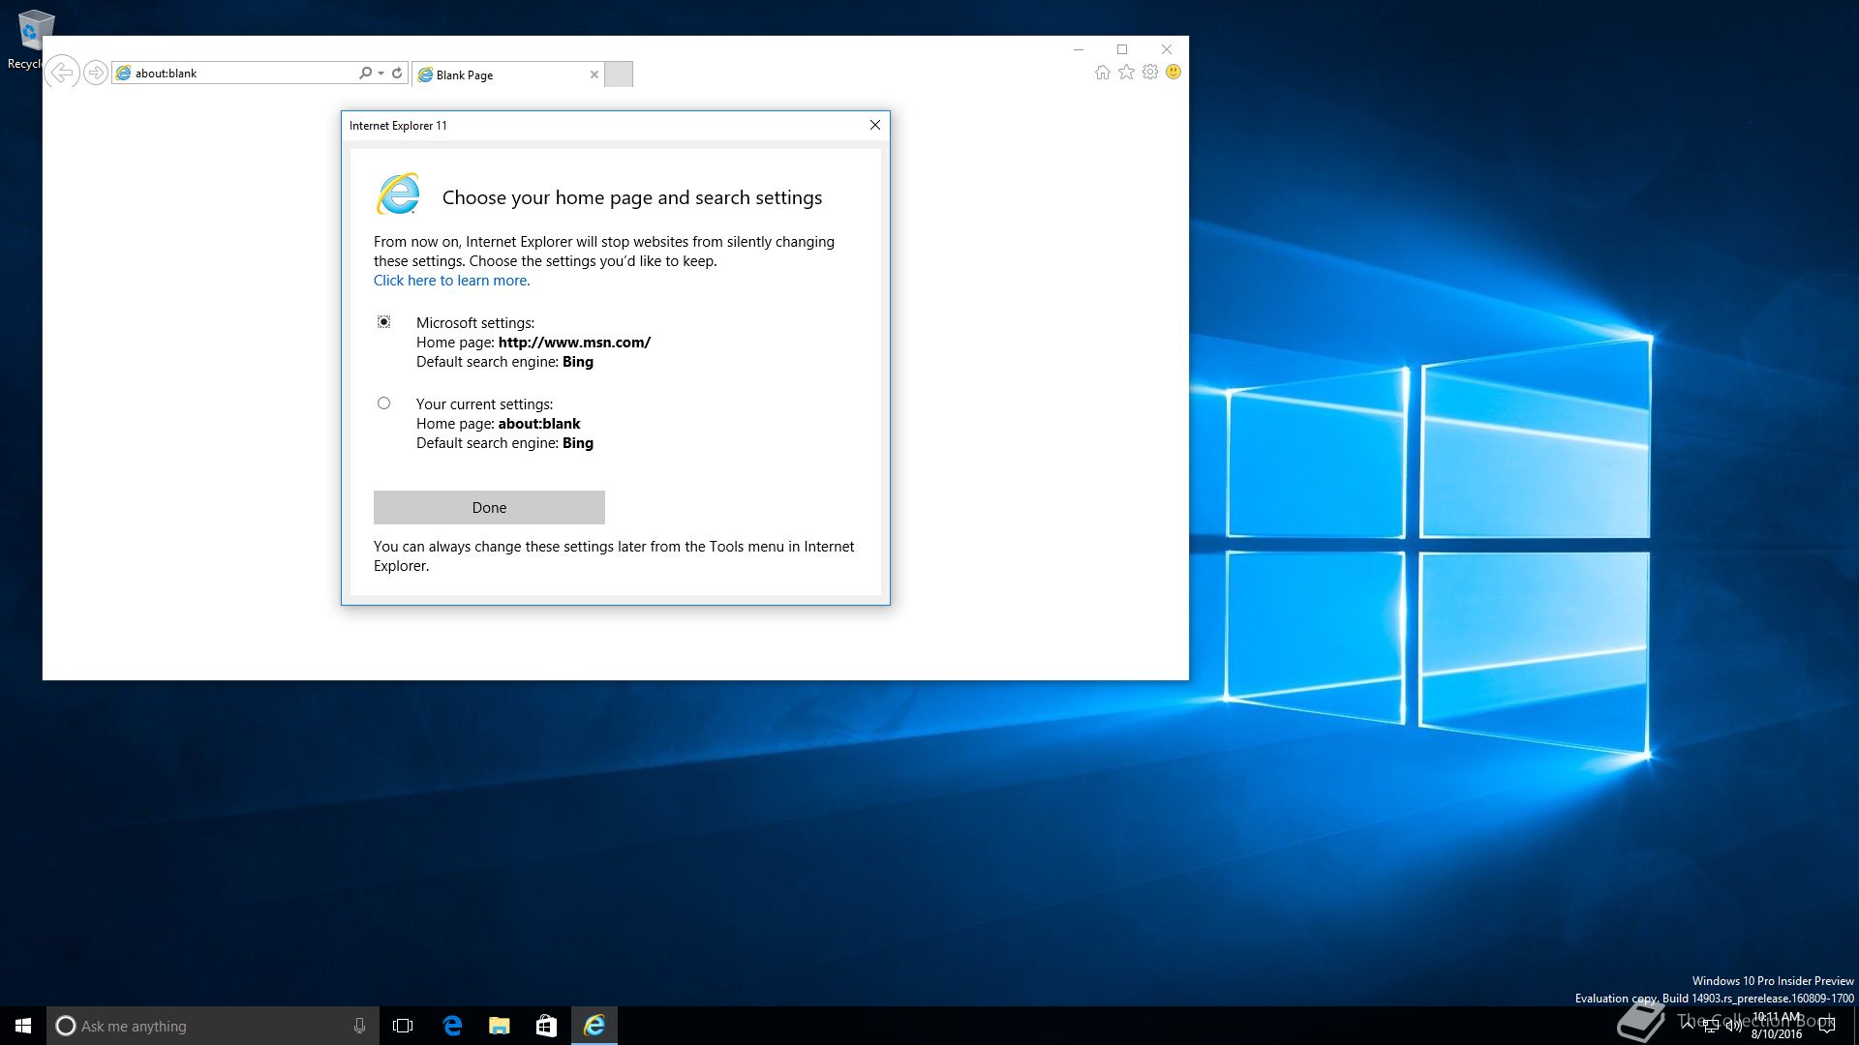Select the Microsoft settings radio option

[383, 322]
